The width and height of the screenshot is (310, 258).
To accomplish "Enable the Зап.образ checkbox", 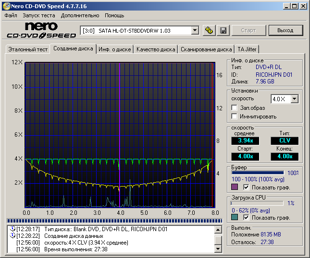I will coord(235,108).
